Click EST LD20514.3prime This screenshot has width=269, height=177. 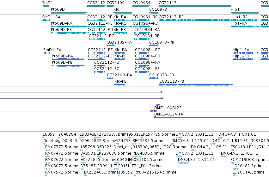coord(248,172)
